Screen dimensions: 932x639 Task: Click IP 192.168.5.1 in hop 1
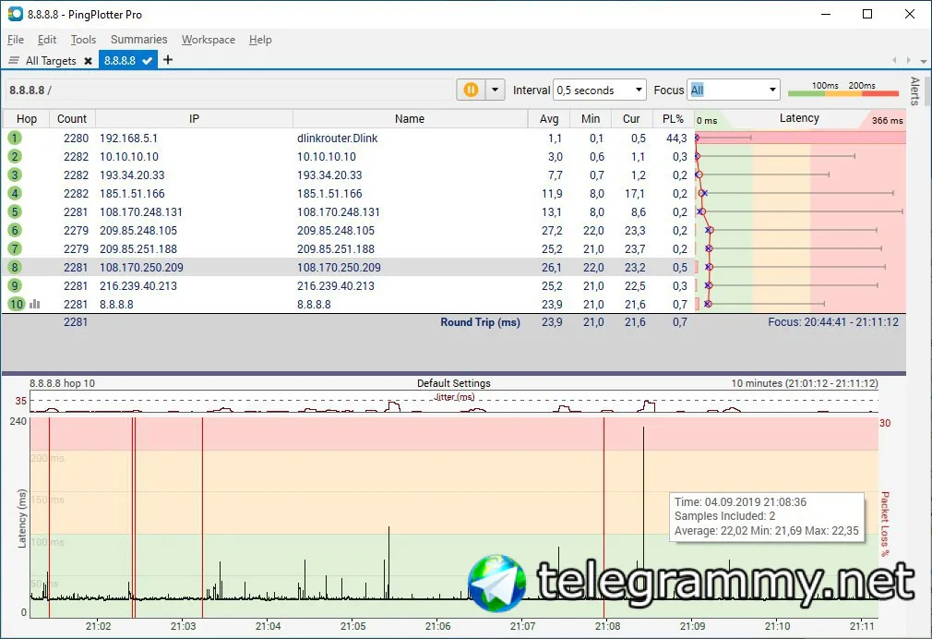click(x=128, y=138)
